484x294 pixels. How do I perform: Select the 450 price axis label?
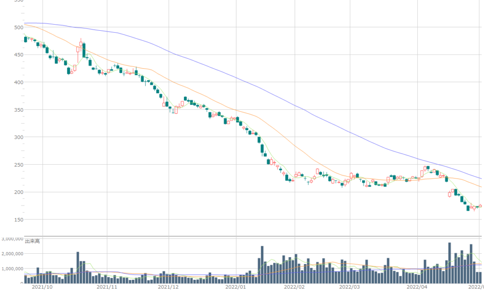18,55
